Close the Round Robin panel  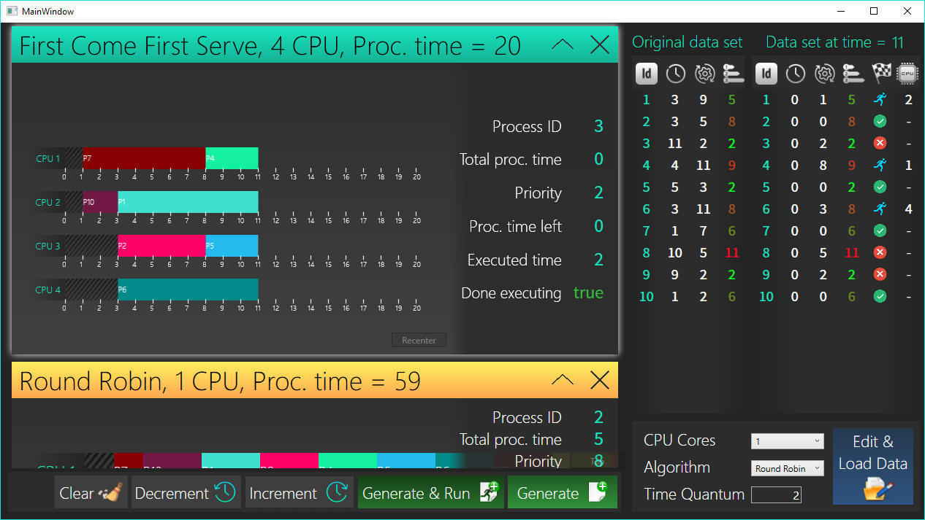599,380
